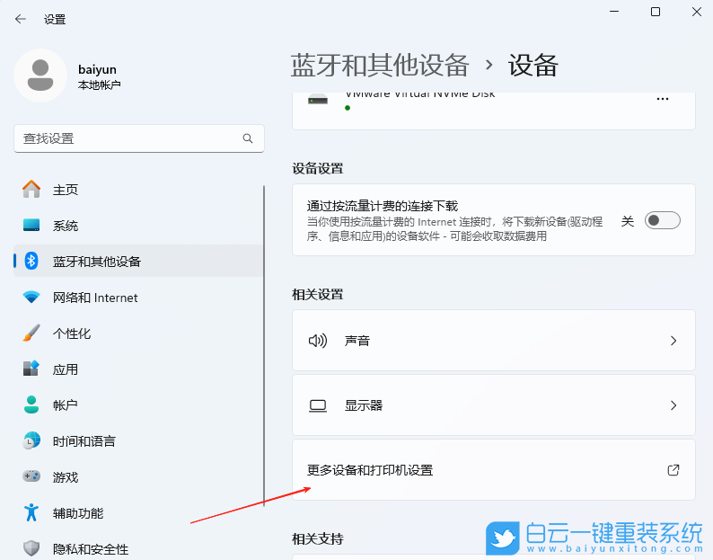Click the Apps icon in sidebar

31,369
